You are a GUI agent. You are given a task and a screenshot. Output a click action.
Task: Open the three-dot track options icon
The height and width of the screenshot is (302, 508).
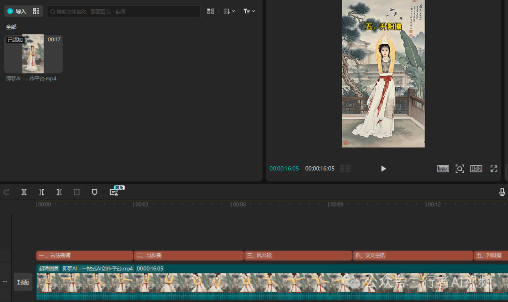click(x=5, y=282)
